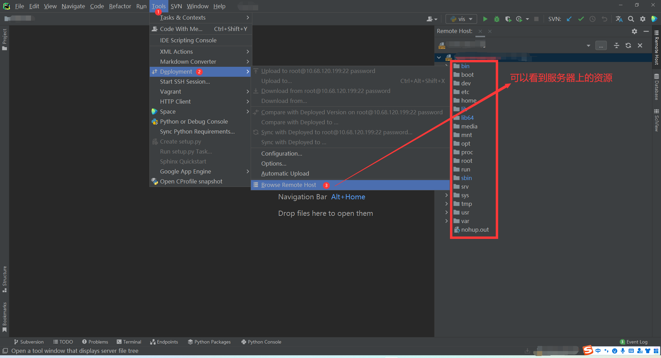The width and height of the screenshot is (661, 358).
Task: Open Remote Host panel settings gear
Action: pyautogui.click(x=634, y=31)
